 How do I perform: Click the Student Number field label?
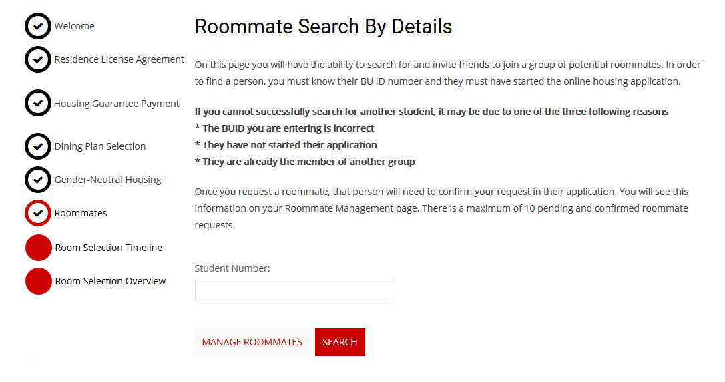pyautogui.click(x=232, y=268)
